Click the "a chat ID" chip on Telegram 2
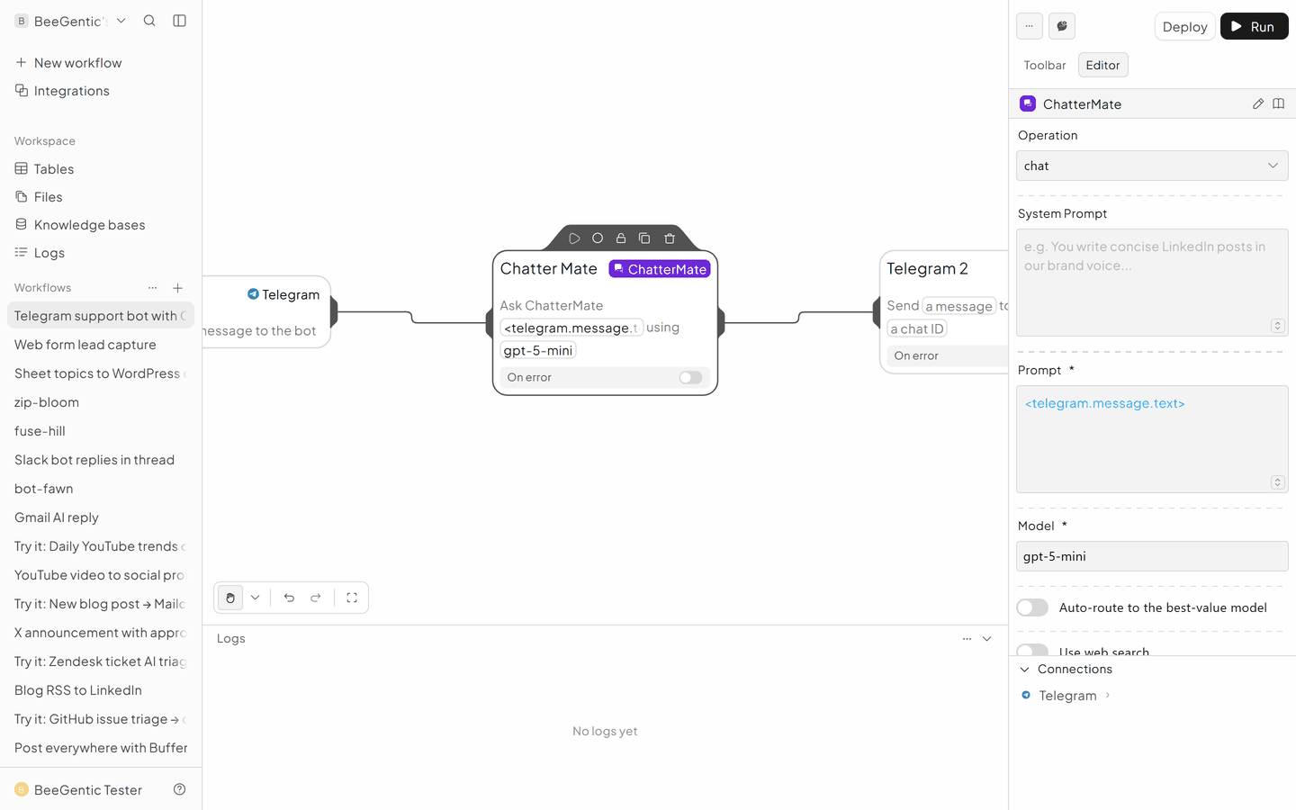 click(917, 328)
